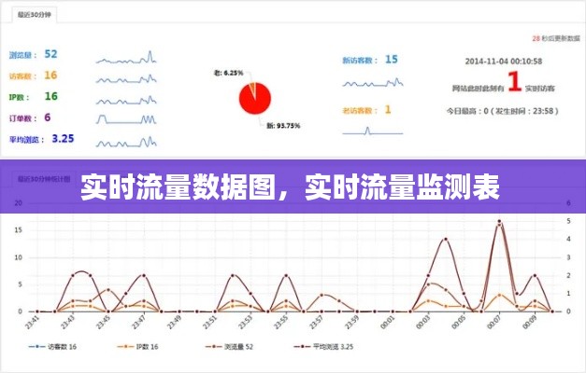Screen dimensions: 586x373
Task: Click the 老: 6.25% pie label
Action: [x=229, y=73]
